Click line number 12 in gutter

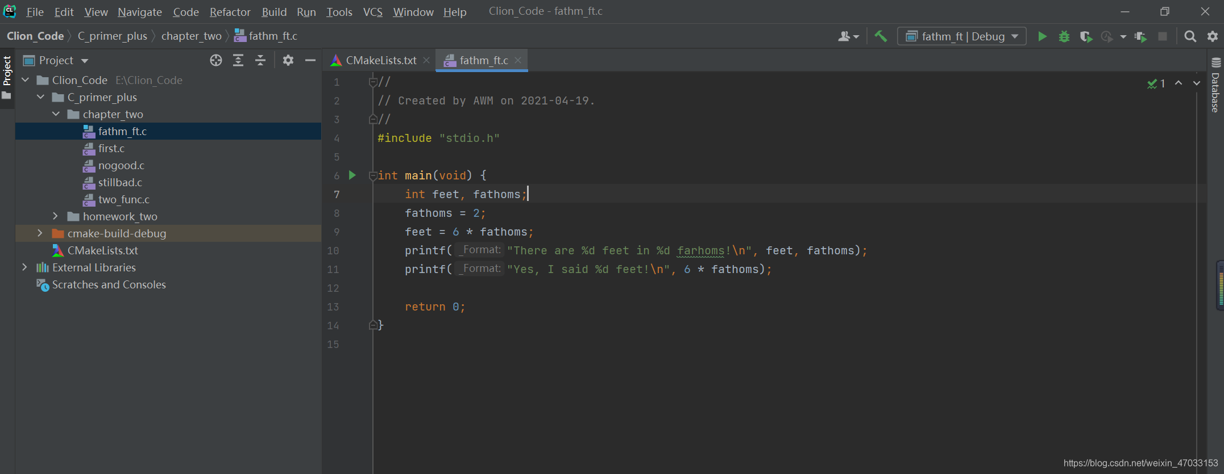(x=333, y=288)
